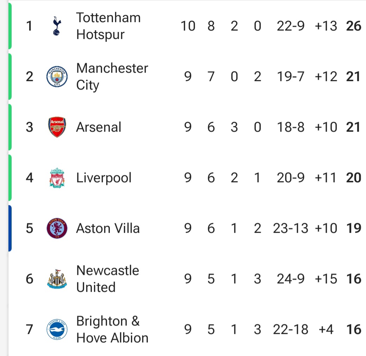366x356 pixels.
Task: Click the Liverpool club crest
Action: 57,178
